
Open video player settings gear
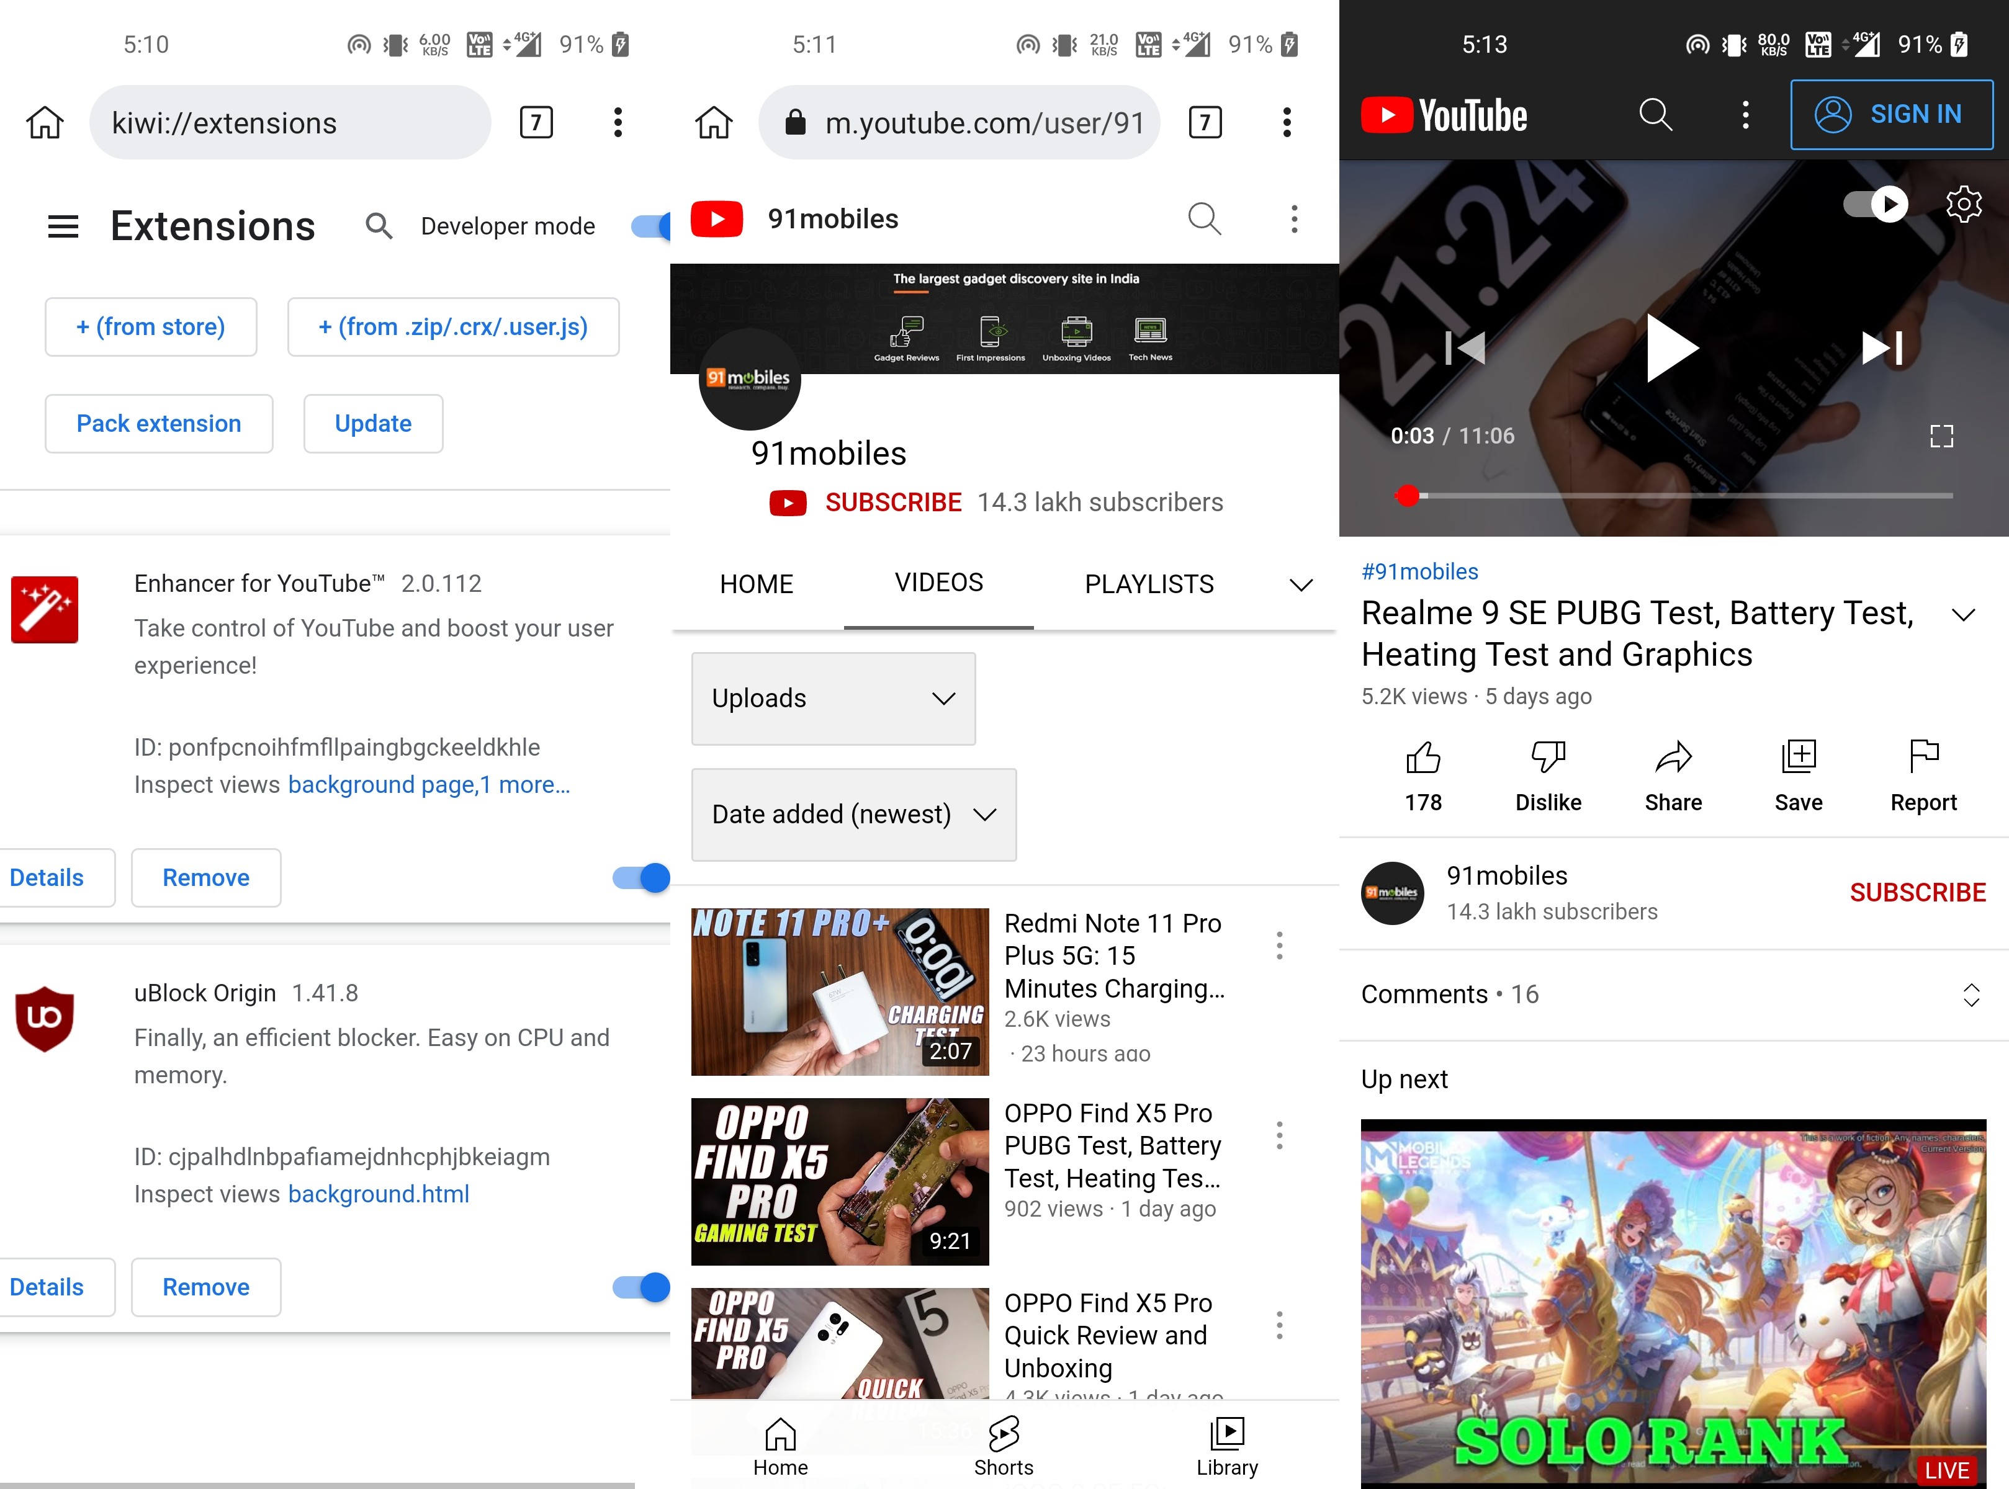click(1963, 205)
